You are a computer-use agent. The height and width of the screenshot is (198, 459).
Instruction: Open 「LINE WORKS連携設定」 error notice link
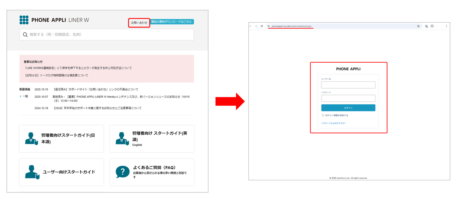(78, 68)
